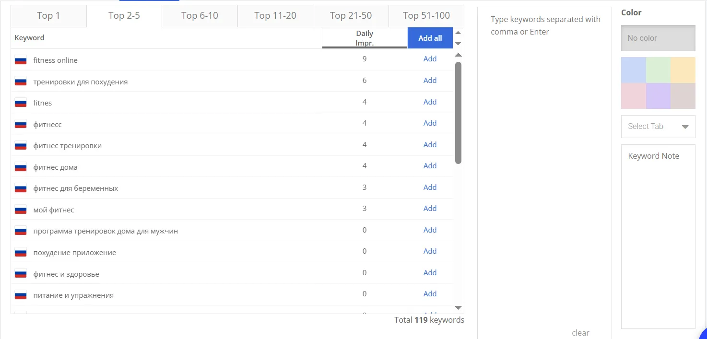This screenshot has height=339, width=707.
Task: Select keyword text фитнес дома
Action: pos(55,167)
